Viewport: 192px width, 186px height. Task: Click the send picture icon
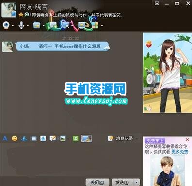(x=63, y=139)
